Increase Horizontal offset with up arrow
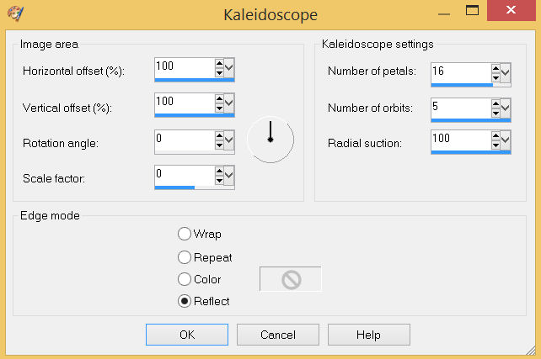541x359 pixels. [x=219, y=63]
